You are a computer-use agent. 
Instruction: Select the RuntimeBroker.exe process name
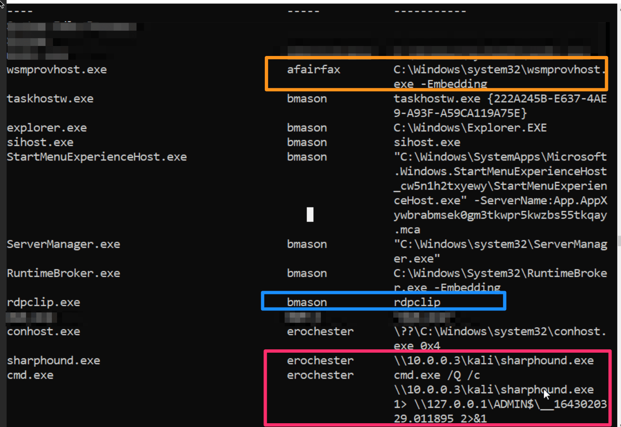tap(64, 274)
